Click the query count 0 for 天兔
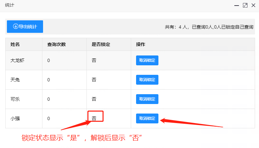Screen dimensions: 259x148 click(49, 80)
